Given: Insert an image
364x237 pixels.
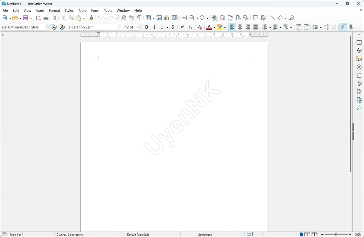Looking at the screenshot, I should tap(159, 18).
